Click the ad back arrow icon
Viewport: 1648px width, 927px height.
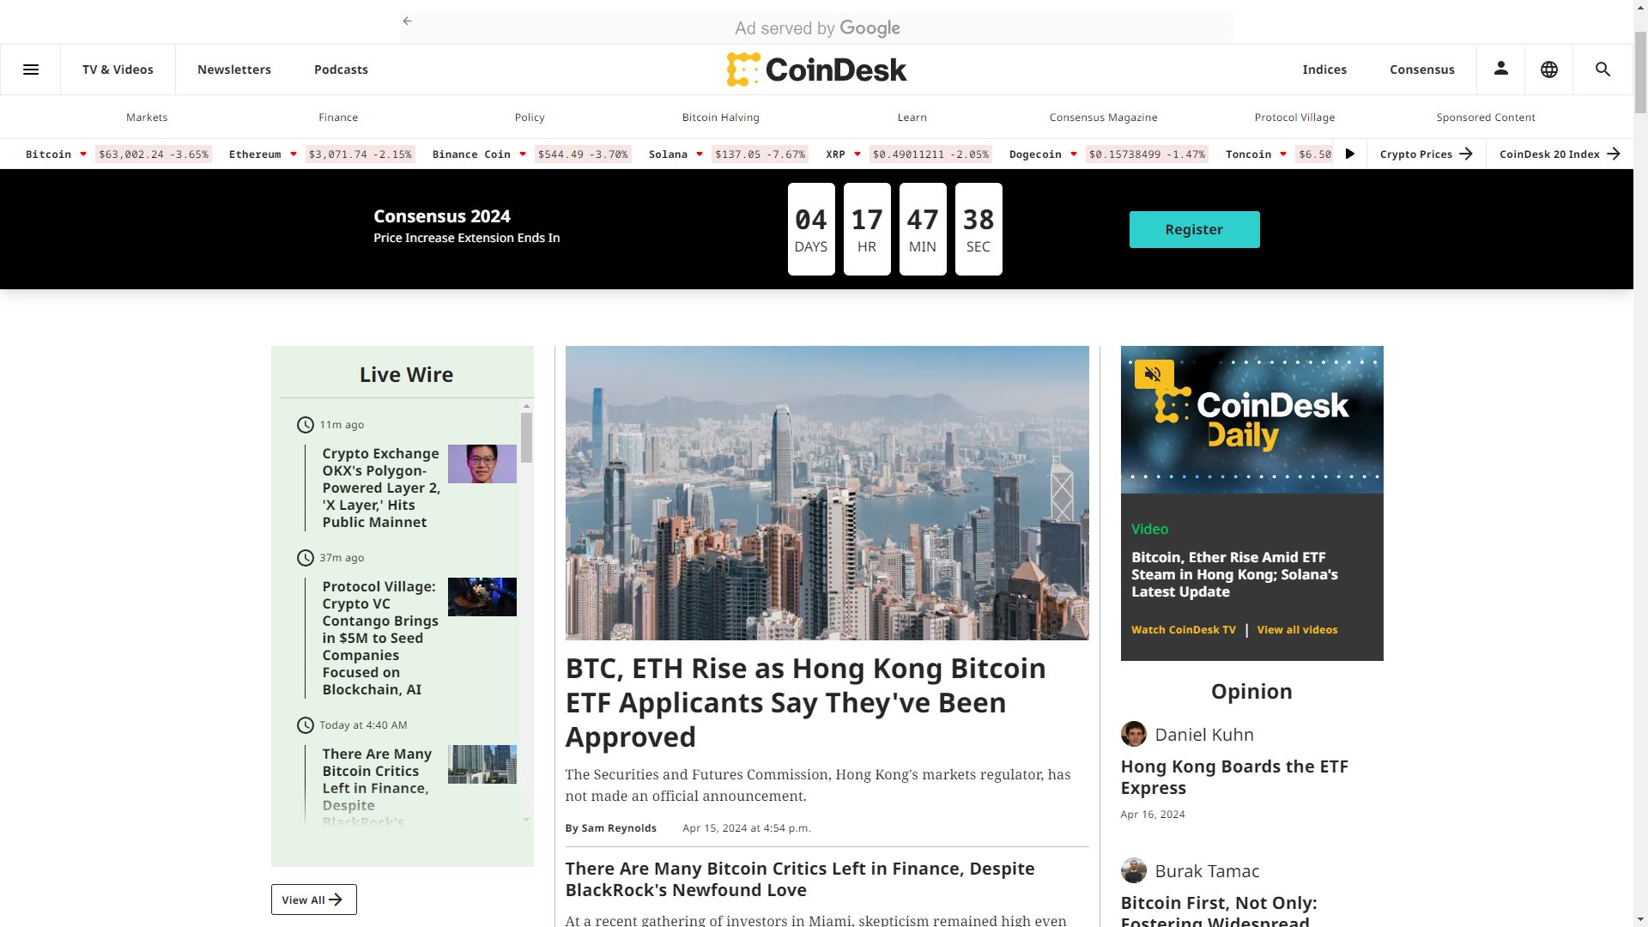coord(408,21)
